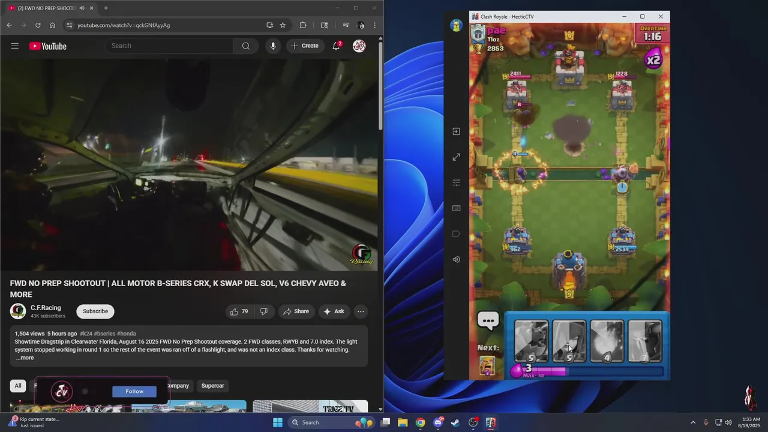Open the emote speech bubble in Clash Royale

click(488, 320)
